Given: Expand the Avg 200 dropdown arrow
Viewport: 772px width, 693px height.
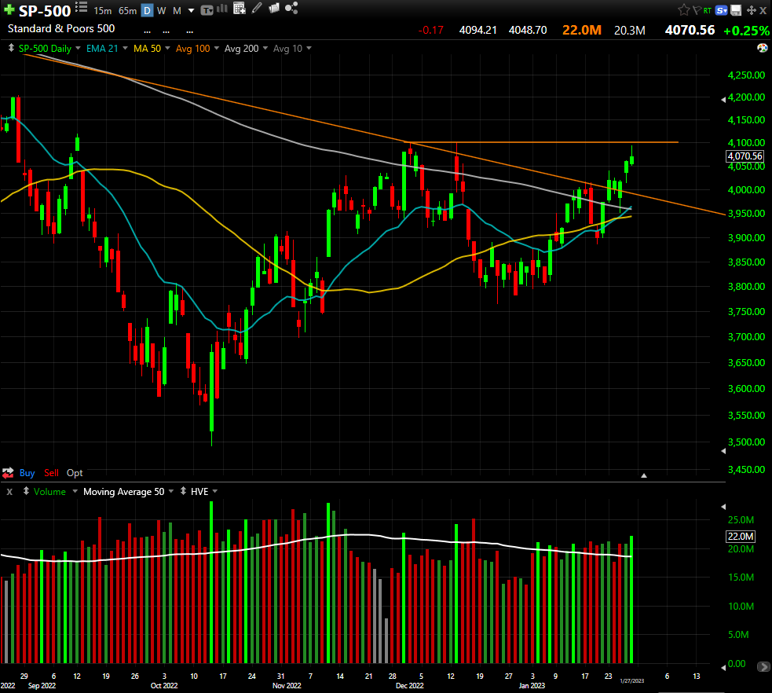Looking at the screenshot, I should click(265, 48).
